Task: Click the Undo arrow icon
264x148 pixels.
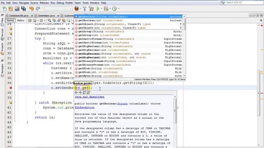Action: [31, 9]
